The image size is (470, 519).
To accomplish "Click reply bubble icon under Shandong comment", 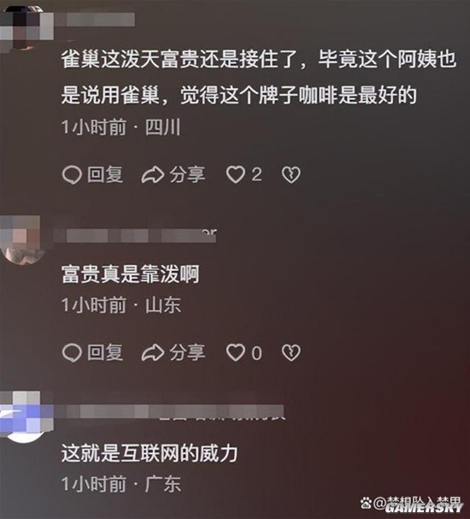I will [x=72, y=352].
